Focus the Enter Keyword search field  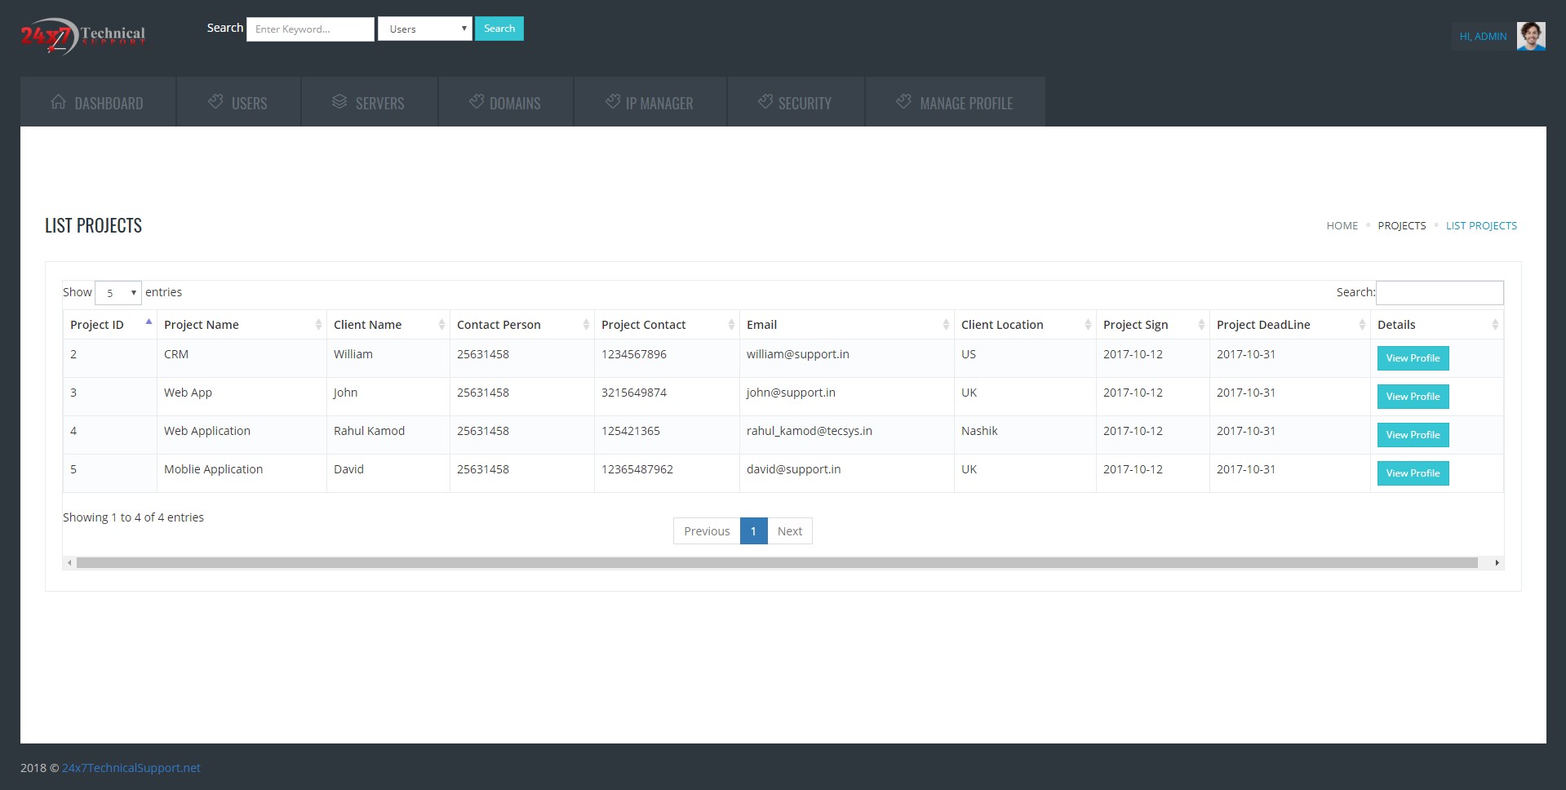click(310, 29)
